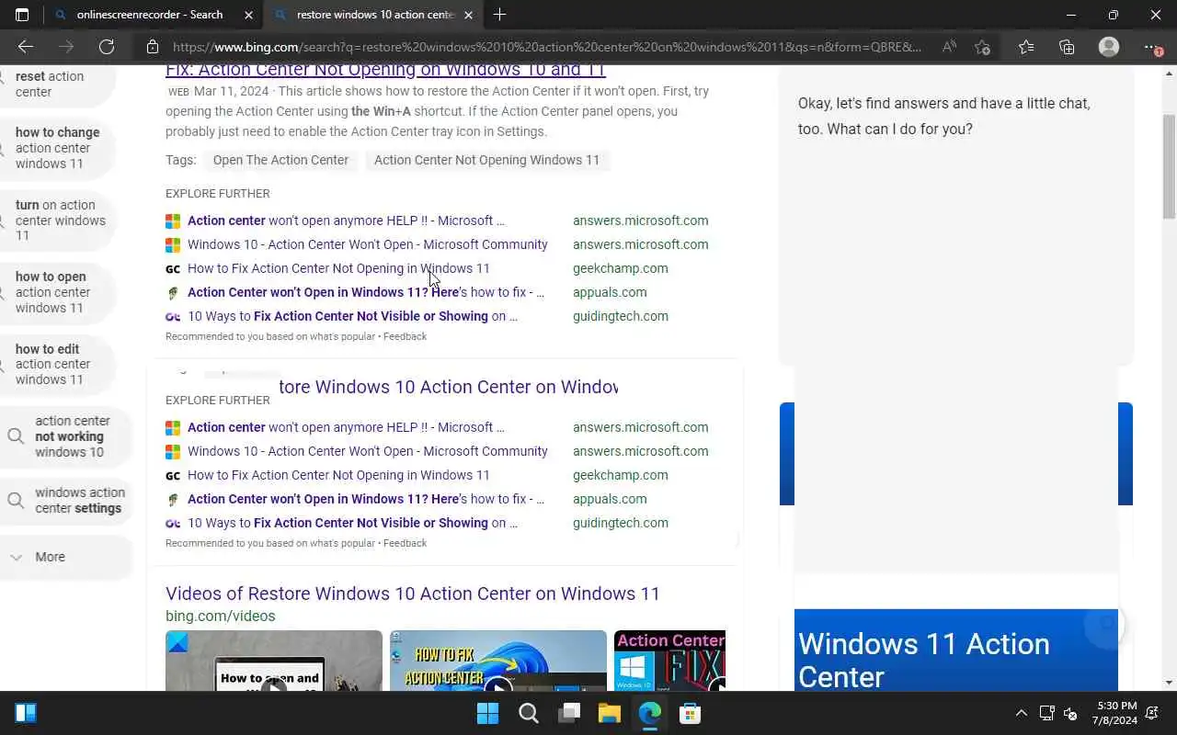The image size is (1177, 735).
Task: Pick how to edit action center windows 11
Action: tap(57, 364)
